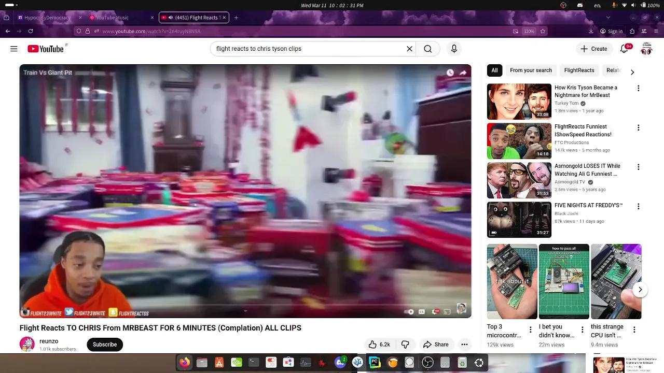This screenshot has height=373, width=664.
Task: Launch OBS Studio from dock
Action: (x=427, y=363)
